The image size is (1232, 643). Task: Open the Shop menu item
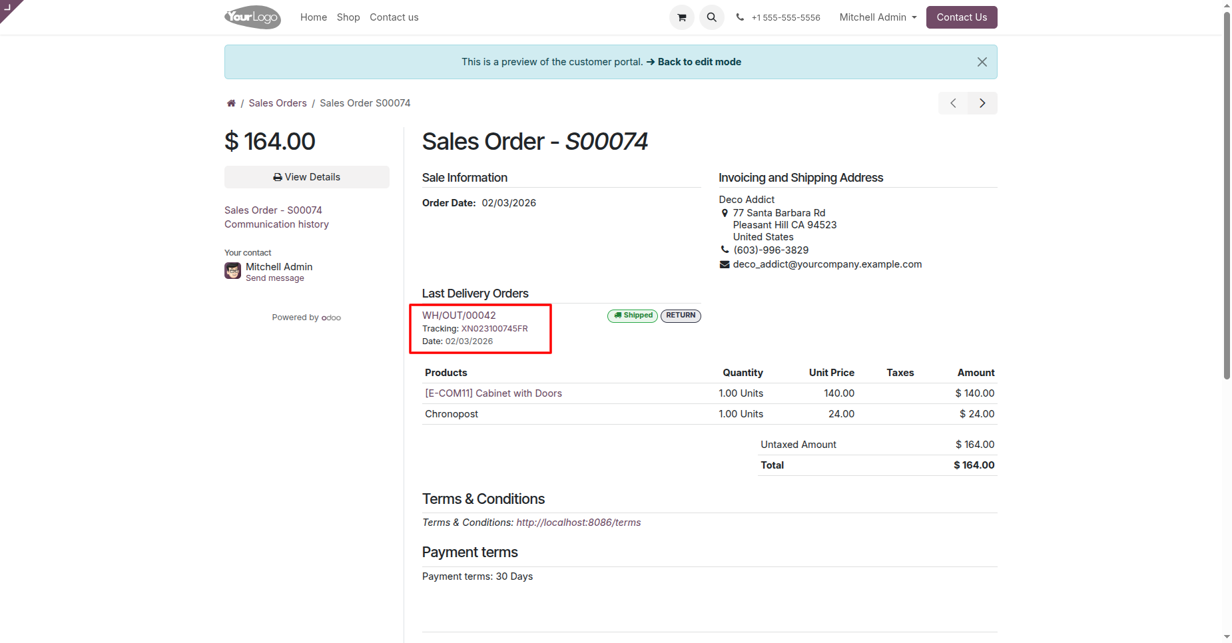point(348,17)
